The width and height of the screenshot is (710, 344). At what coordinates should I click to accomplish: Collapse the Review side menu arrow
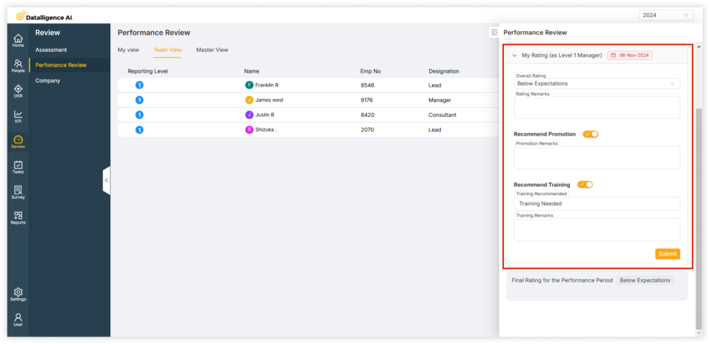click(106, 181)
